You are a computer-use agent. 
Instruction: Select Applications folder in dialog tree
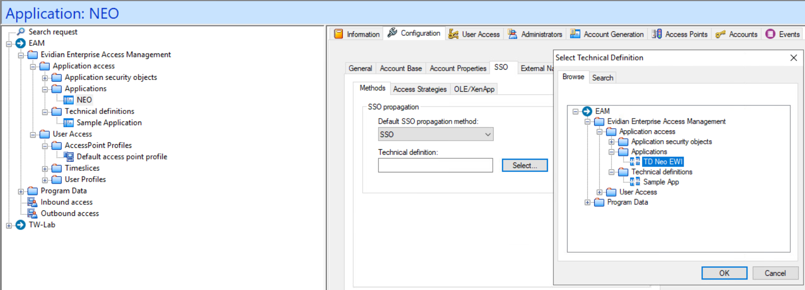pos(649,152)
